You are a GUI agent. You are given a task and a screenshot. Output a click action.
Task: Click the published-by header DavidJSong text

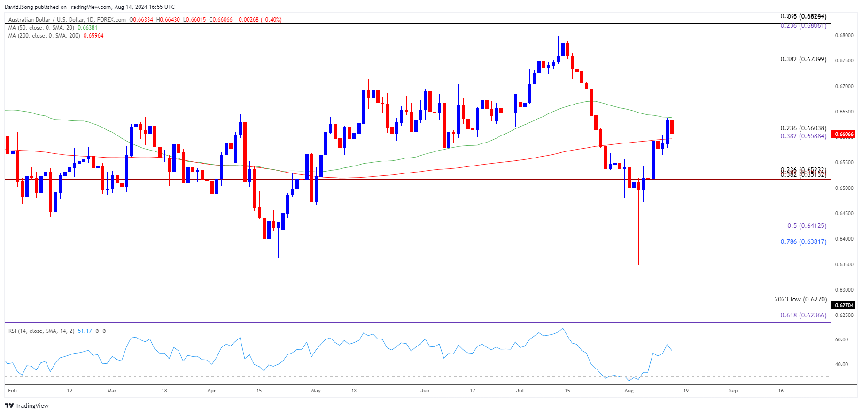click(19, 7)
